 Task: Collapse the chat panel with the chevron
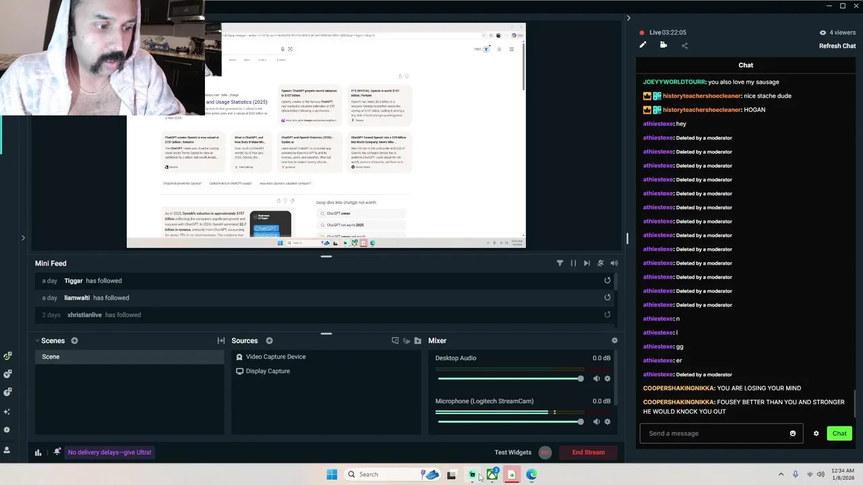tap(628, 18)
